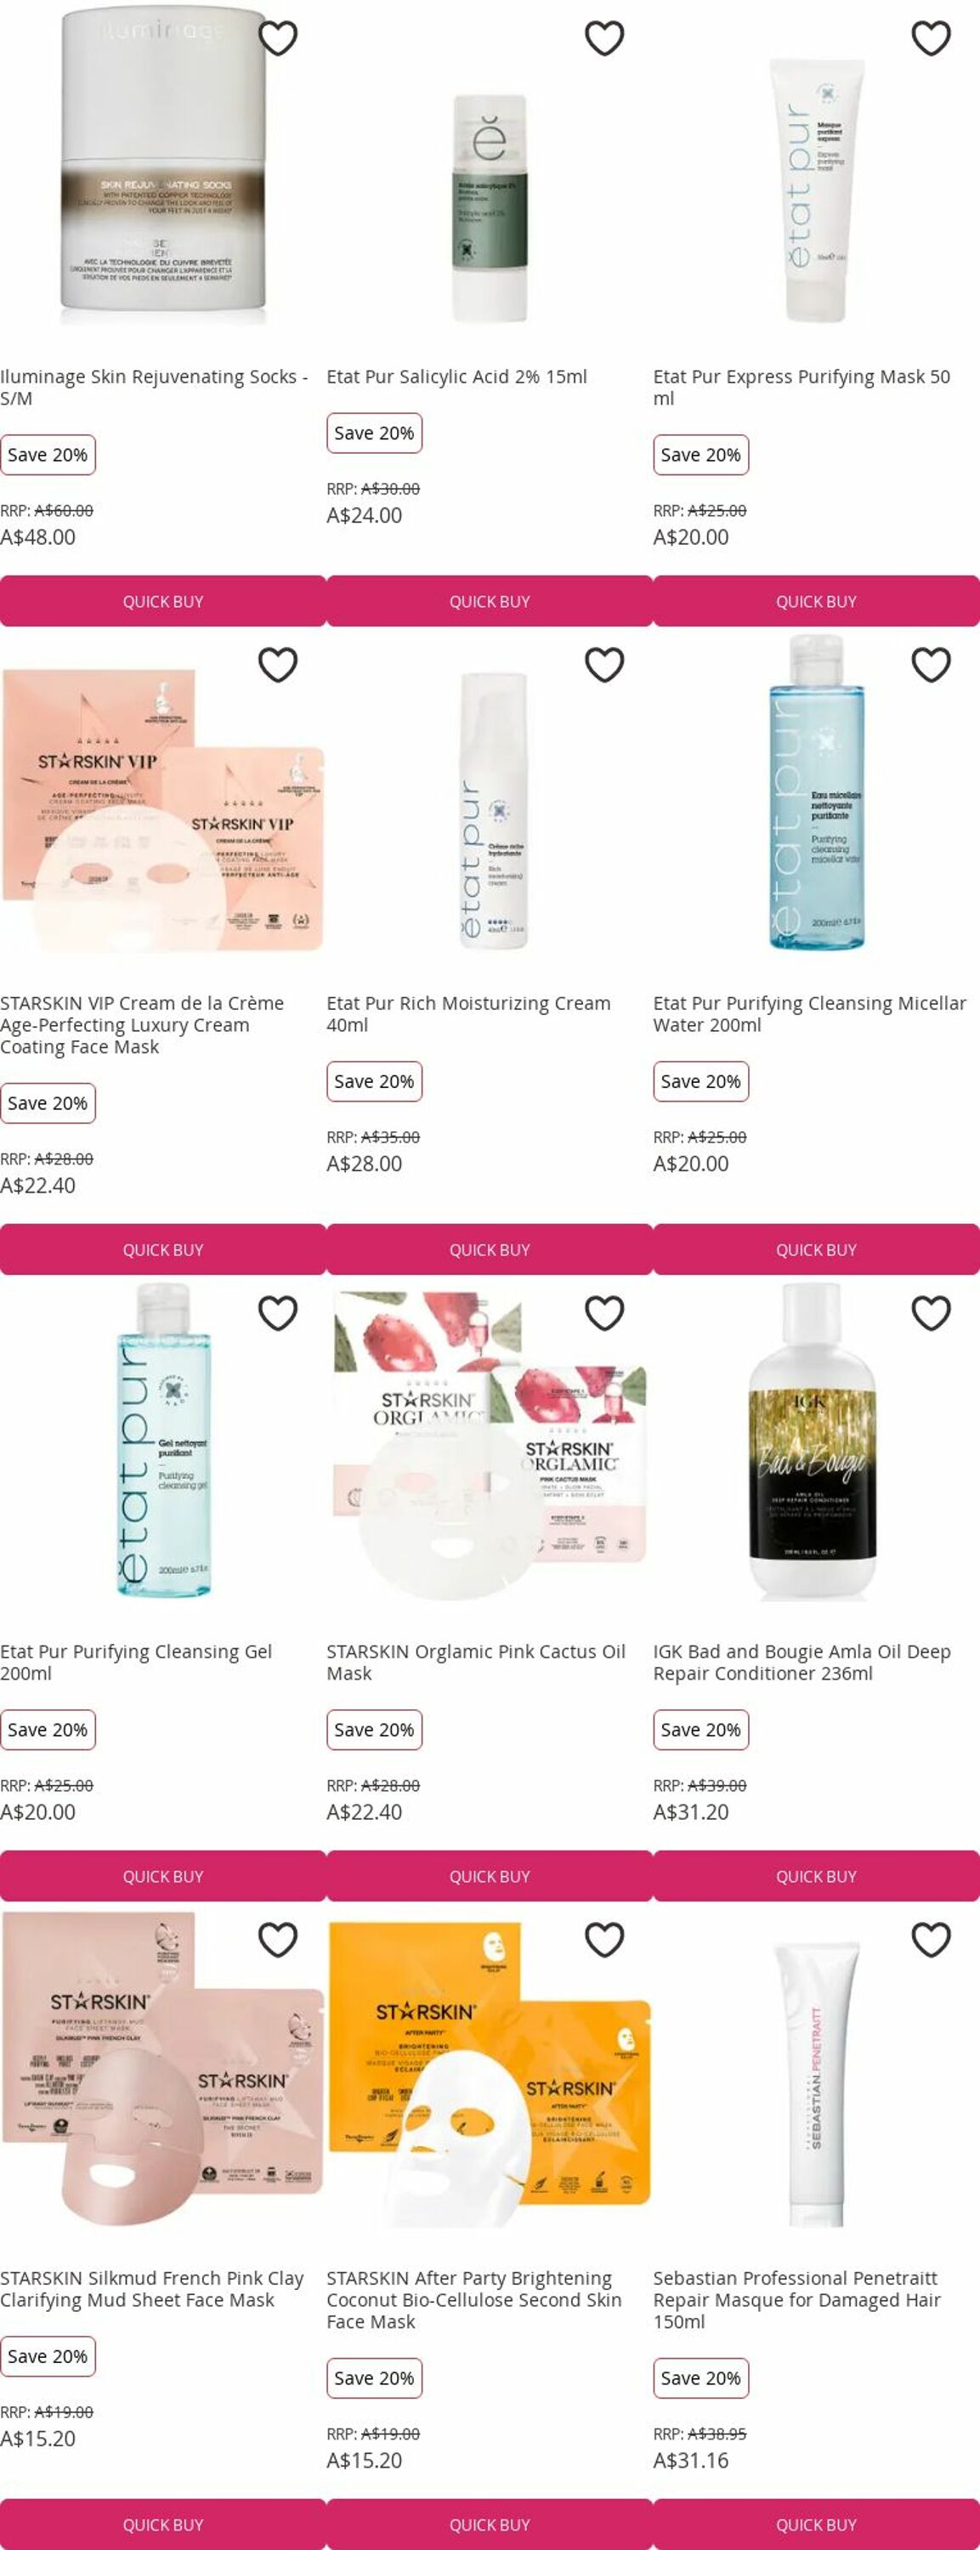Screen dimensions: 980x2550
Task: Click Save 20% badge under Etat Pur Cleansing Gel
Action: coord(48,1731)
